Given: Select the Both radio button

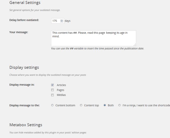Looking at the screenshot, I should 105,105.
